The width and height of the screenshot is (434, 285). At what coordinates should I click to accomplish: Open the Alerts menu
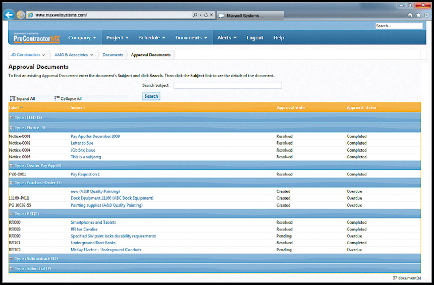point(226,38)
